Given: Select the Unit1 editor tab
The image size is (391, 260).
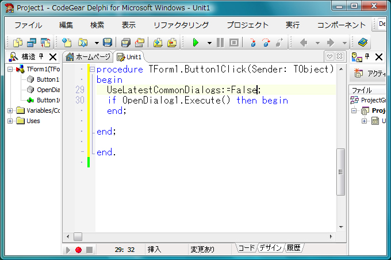Looking at the screenshot, I should point(129,57).
